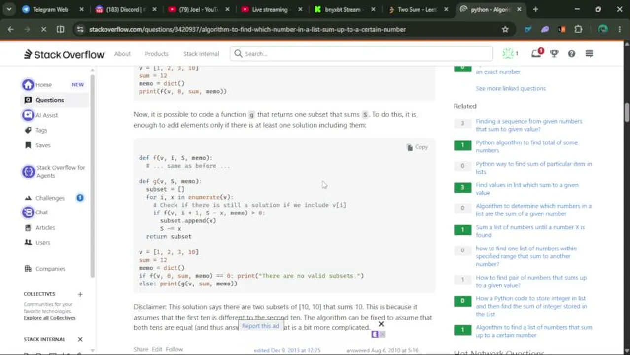Switch to the Two Sum LeetCode tab
Viewport: 630px width, 355px height.
[412, 9]
